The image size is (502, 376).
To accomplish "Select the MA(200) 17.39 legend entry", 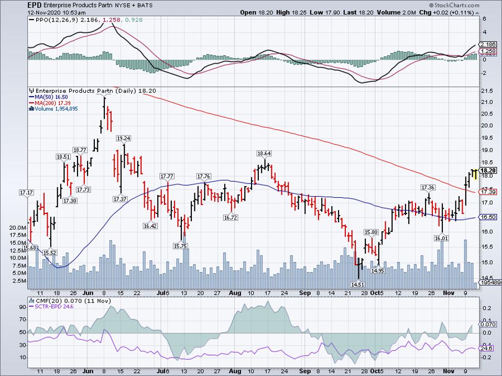I will tap(50, 103).
